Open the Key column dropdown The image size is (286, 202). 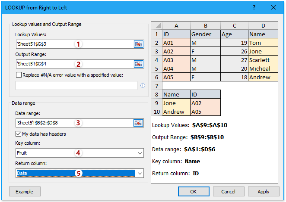[139, 153]
